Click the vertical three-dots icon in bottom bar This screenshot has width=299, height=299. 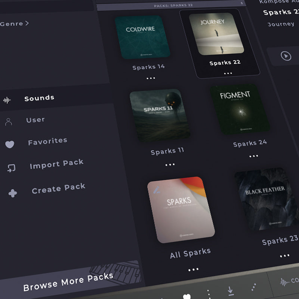point(209,294)
